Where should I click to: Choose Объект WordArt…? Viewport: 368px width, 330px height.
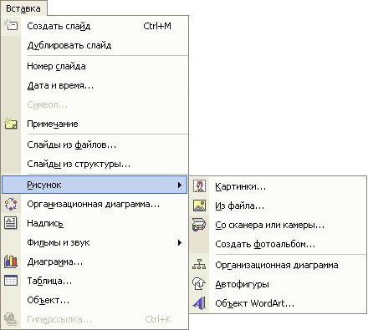coord(278,303)
